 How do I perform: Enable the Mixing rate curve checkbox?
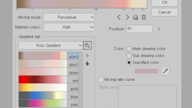coord(101,79)
